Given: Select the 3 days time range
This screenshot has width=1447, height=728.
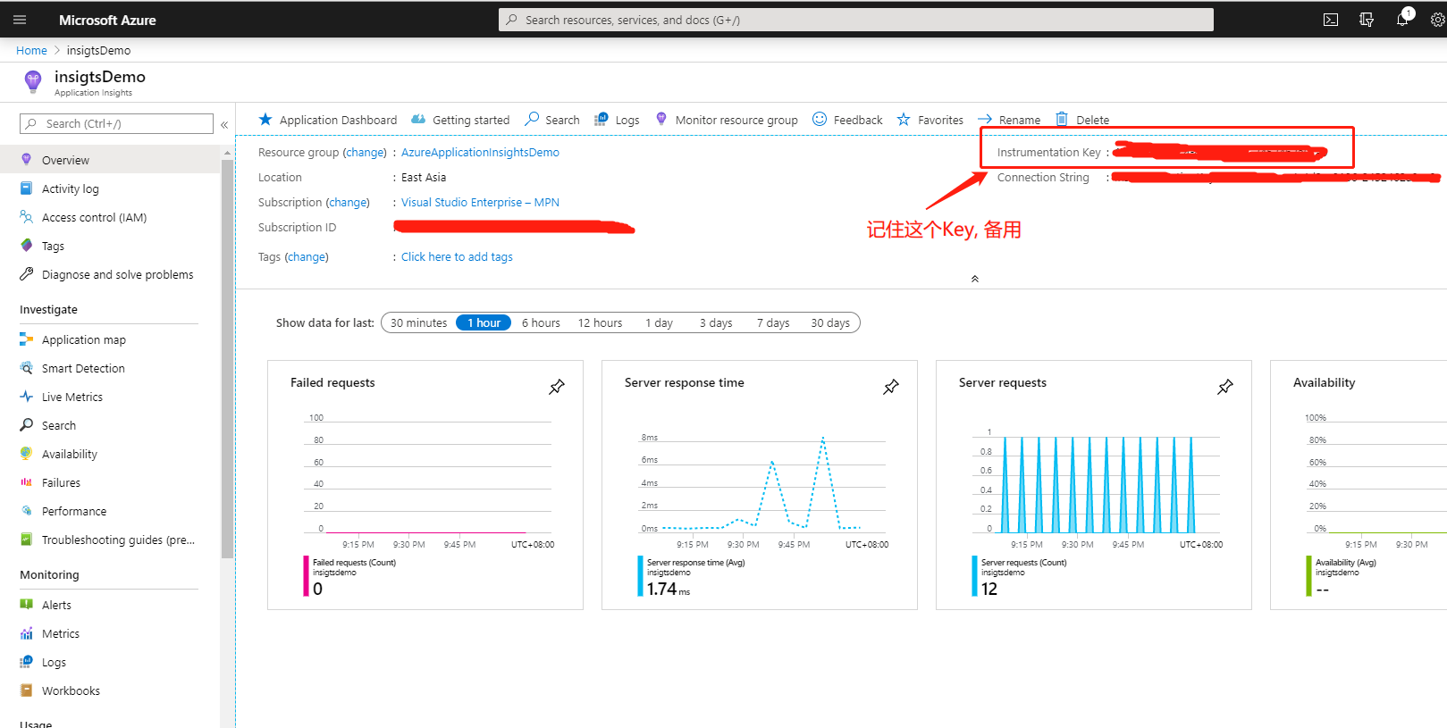Looking at the screenshot, I should coord(716,322).
